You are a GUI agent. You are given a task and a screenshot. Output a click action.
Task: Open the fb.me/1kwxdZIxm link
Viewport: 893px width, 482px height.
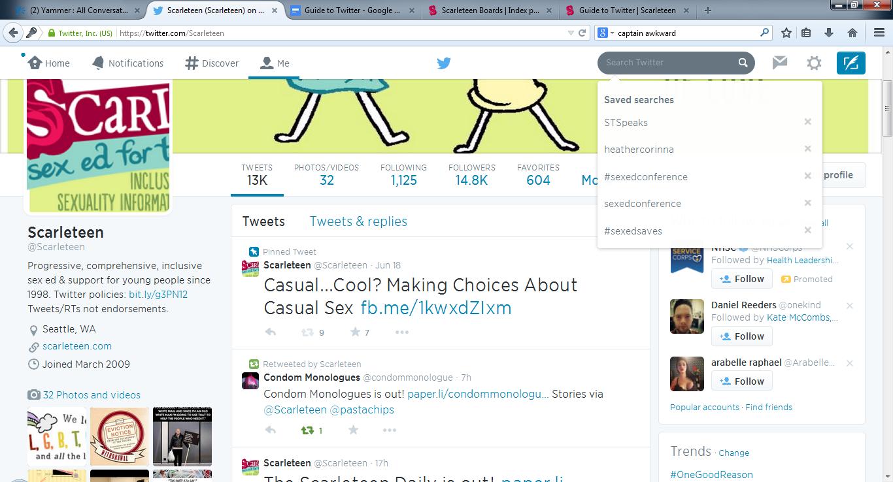coord(436,308)
